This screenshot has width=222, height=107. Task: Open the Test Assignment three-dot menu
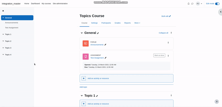(x=168, y=56)
